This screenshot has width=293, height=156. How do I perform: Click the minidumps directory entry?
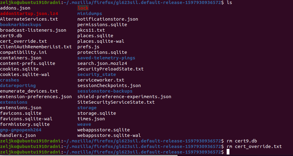[90, 14]
